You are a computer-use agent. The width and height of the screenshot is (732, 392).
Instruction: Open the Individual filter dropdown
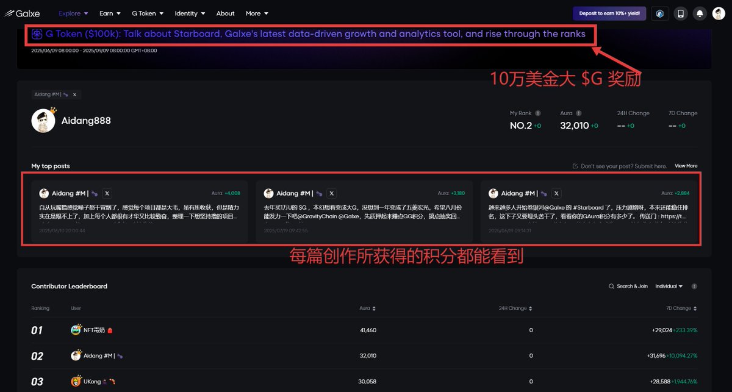[x=669, y=287]
